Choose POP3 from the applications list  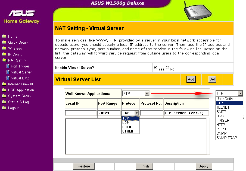(x=229, y=129)
